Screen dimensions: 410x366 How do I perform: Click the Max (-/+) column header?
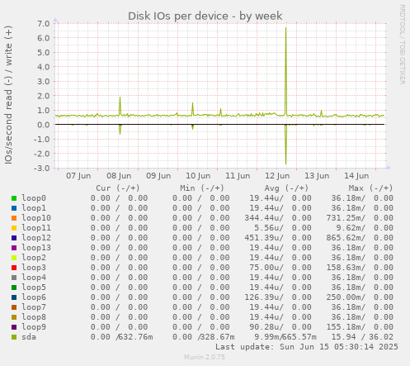click(x=371, y=188)
